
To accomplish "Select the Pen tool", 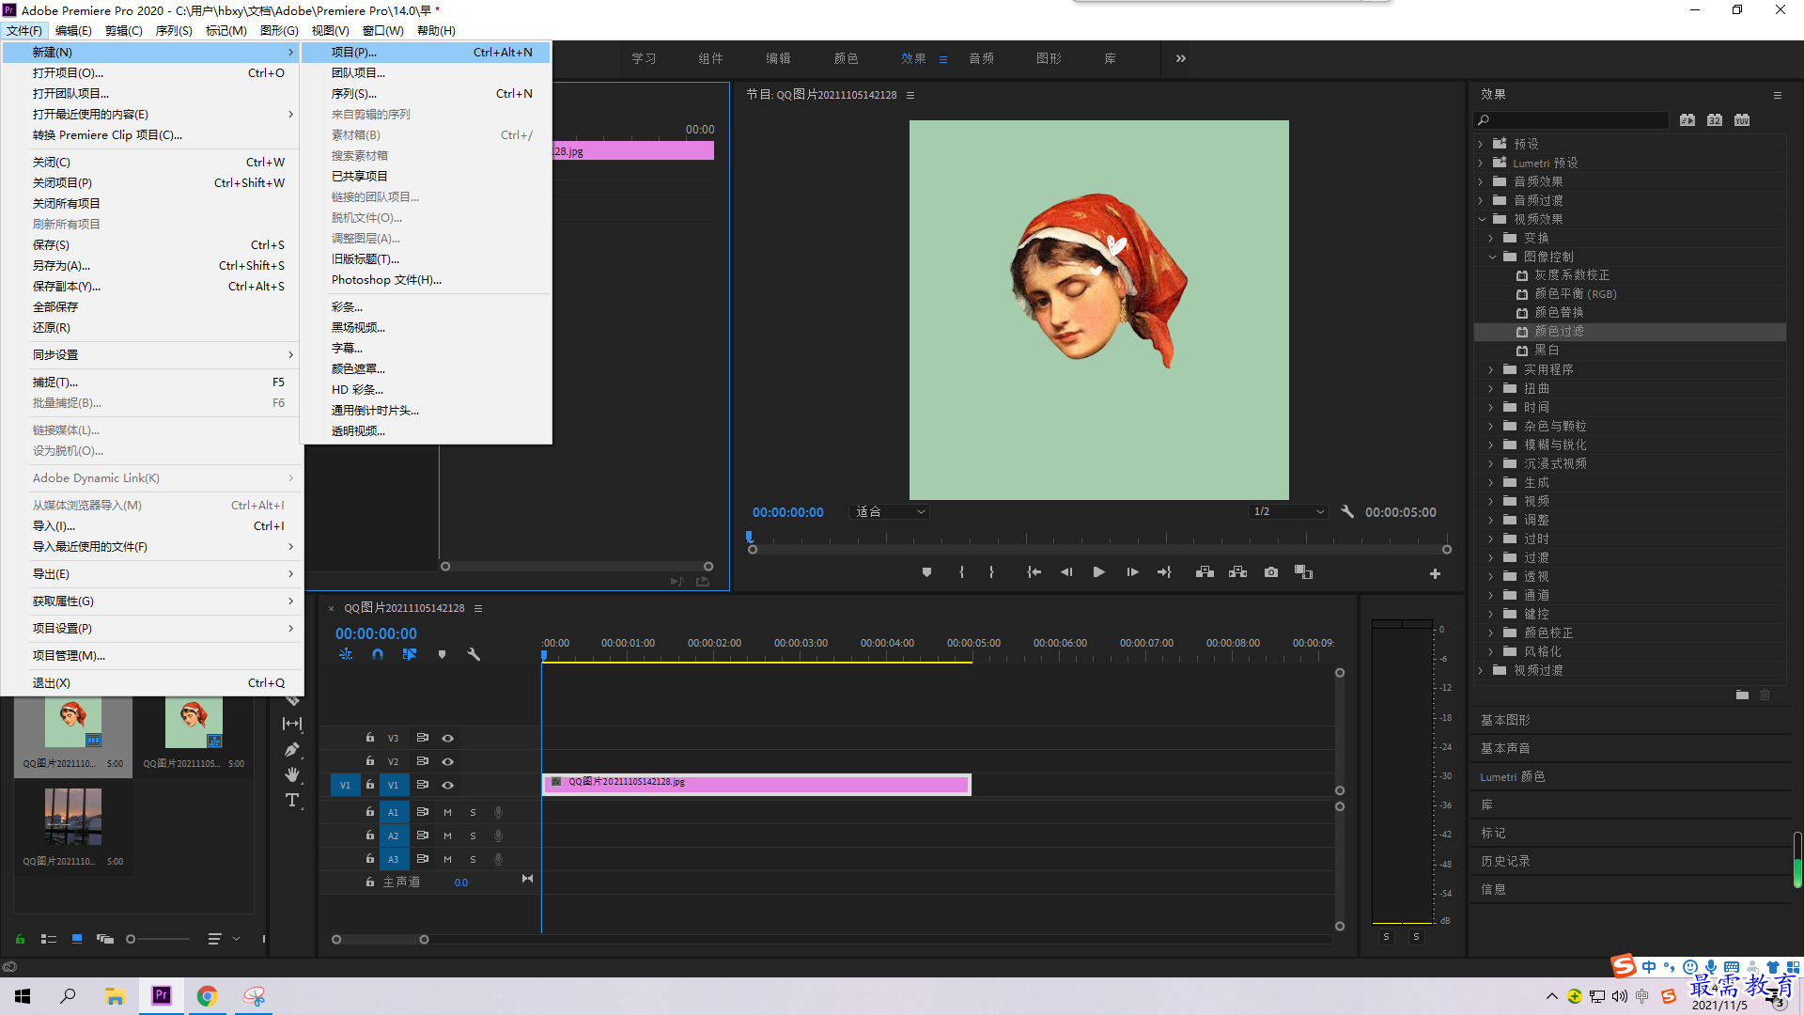I will tap(292, 750).
